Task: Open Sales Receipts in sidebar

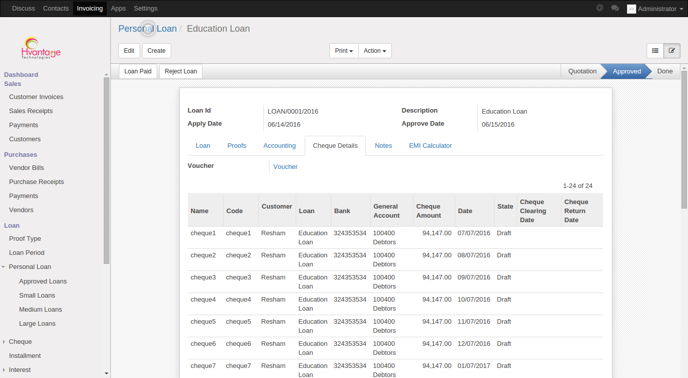Action: point(31,111)
